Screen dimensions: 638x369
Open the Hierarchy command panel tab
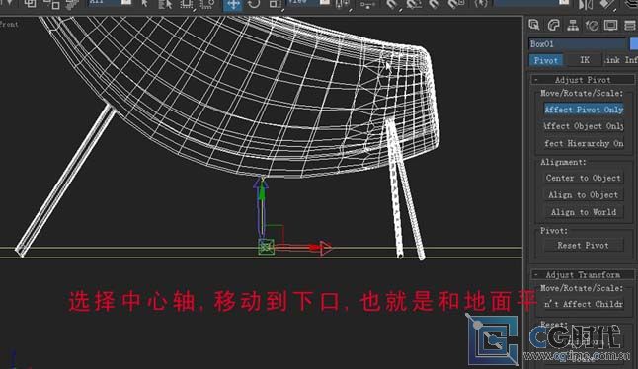(x=573, y=25)
